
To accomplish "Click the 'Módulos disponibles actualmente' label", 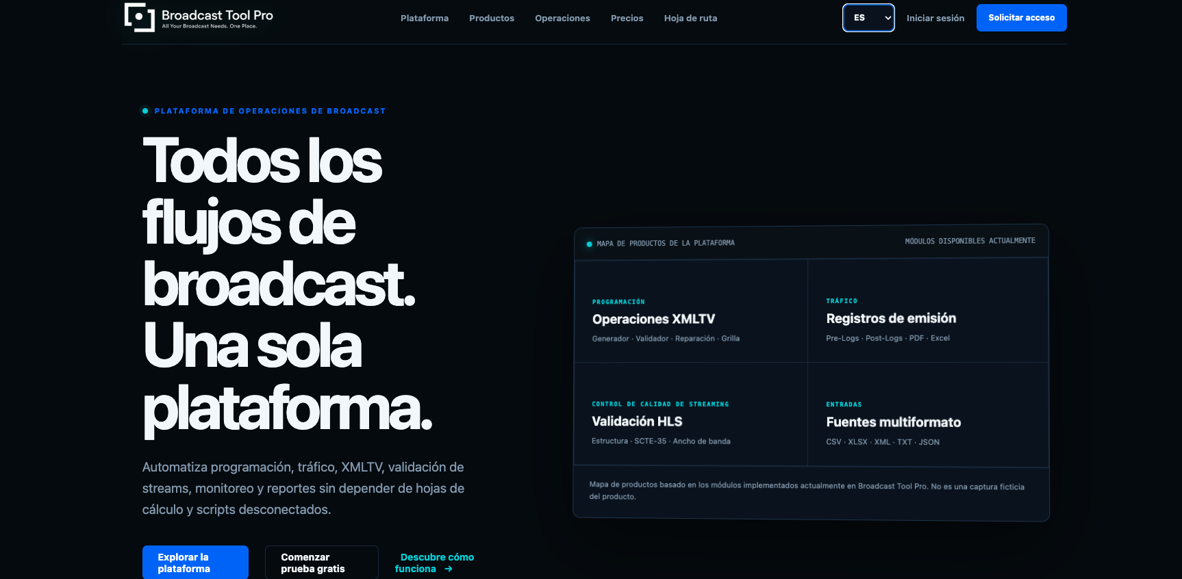I will [x=970, y=241].
